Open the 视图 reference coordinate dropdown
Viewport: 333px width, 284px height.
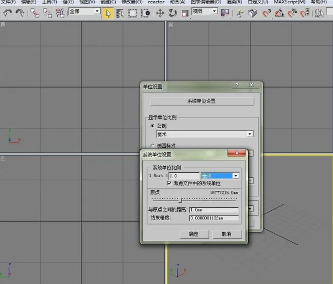(214, 11)
